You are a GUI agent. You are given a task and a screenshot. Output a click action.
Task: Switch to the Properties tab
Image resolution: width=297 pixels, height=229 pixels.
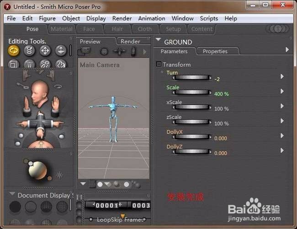pyautogui.click(x=215, y=51)
